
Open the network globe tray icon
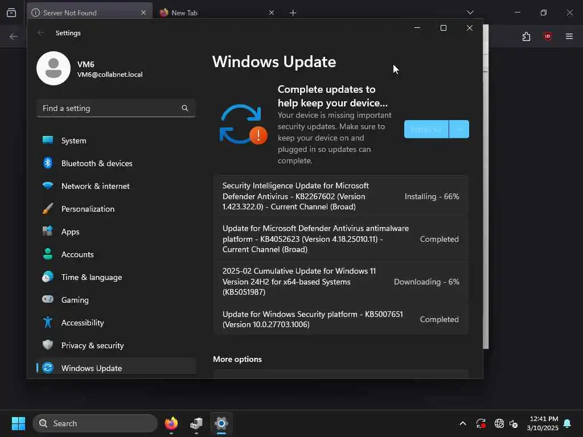point(499,423)
